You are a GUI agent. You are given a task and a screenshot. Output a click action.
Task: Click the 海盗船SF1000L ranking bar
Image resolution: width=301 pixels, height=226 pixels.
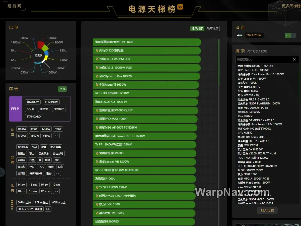[144, 179]
